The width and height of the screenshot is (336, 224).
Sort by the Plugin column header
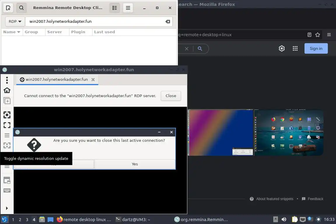click(80, 32)
